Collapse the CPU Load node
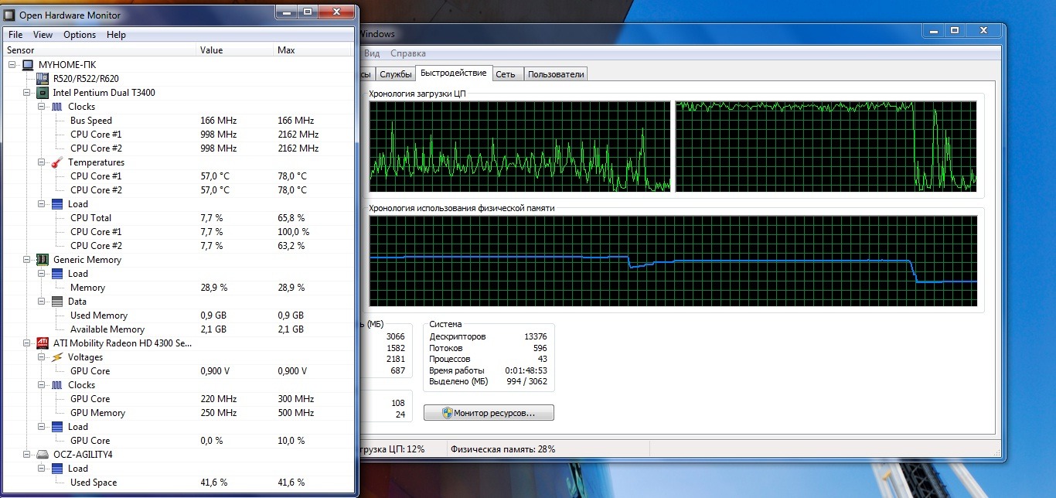The width and height of the screenshot is (1056, 498). tap(42, 204)
